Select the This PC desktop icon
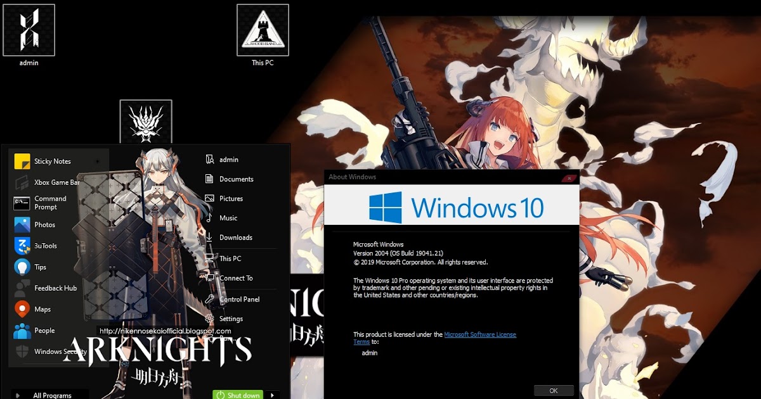Screen dimensions: 761x399 click(x=263, y=35)
